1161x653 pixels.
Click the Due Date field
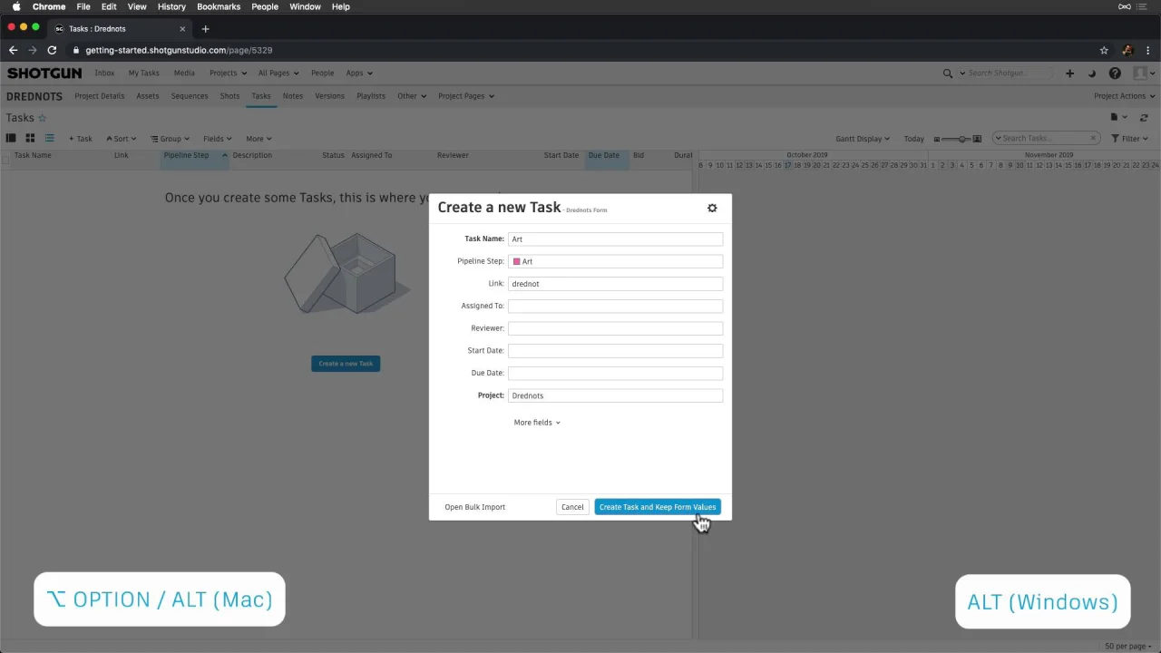point(615,373)
